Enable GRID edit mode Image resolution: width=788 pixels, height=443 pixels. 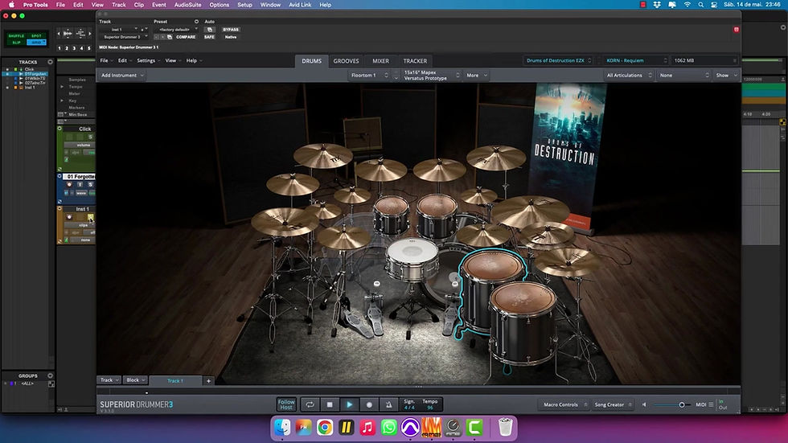coord(36,43)
